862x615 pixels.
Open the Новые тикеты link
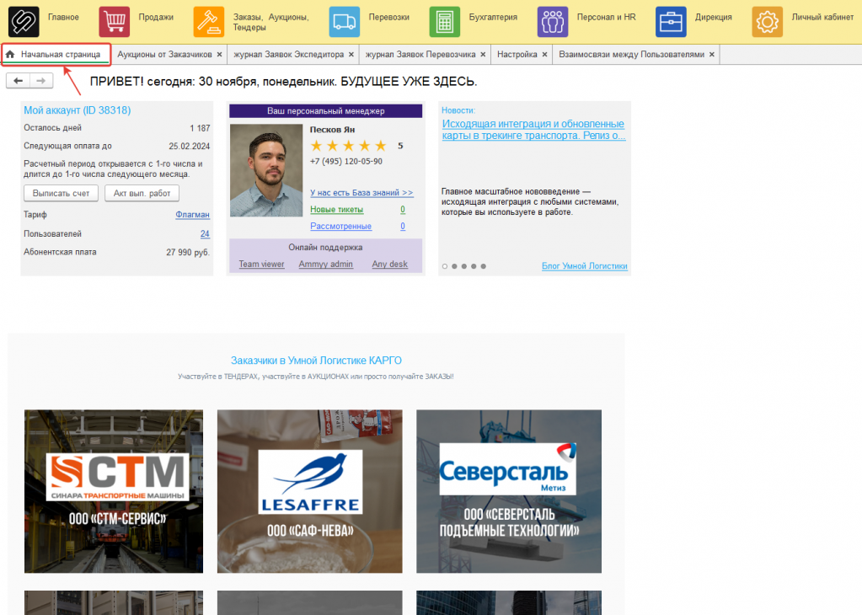pos(336,210)
